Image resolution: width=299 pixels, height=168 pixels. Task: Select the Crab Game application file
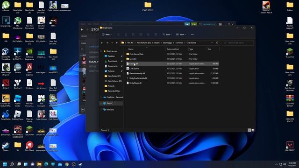(172, 69)
